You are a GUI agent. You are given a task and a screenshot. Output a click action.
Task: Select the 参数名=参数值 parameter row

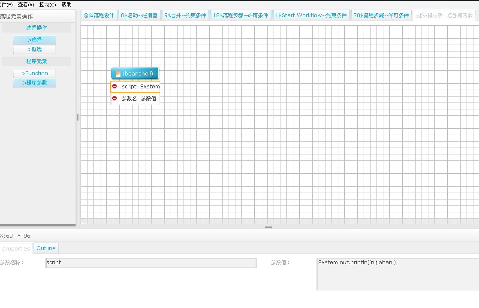[136, 98]
